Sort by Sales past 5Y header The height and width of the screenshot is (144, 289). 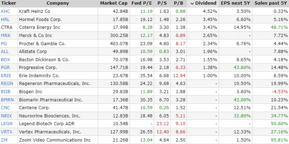coord(271,3)
